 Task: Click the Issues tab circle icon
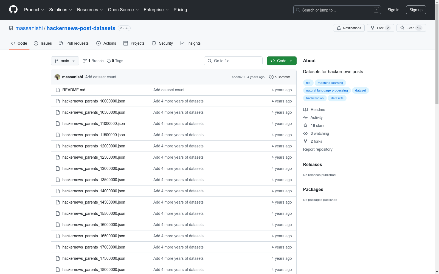(36, 43)
